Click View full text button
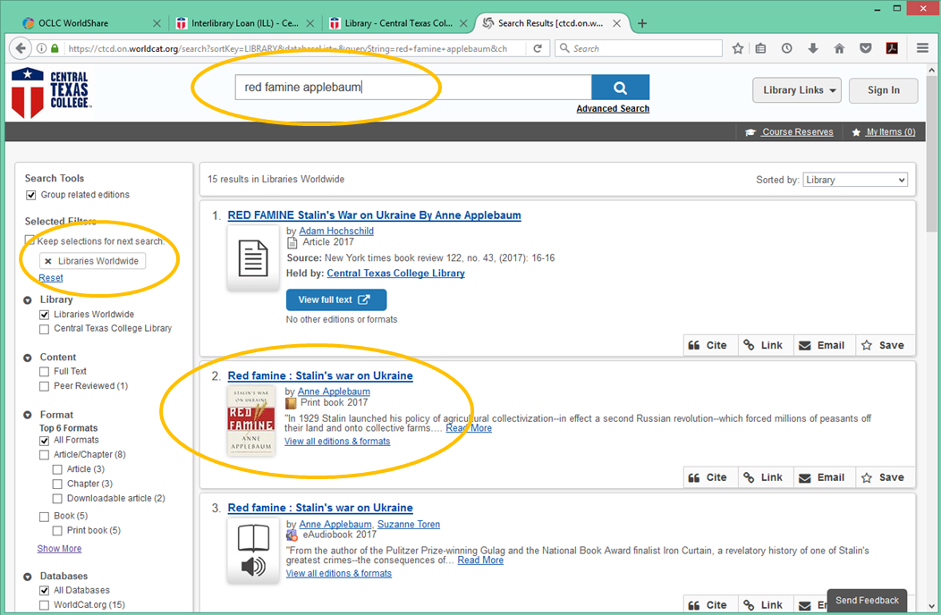The height and width of the screenshot is (615, 941). (x=336, y=299)
